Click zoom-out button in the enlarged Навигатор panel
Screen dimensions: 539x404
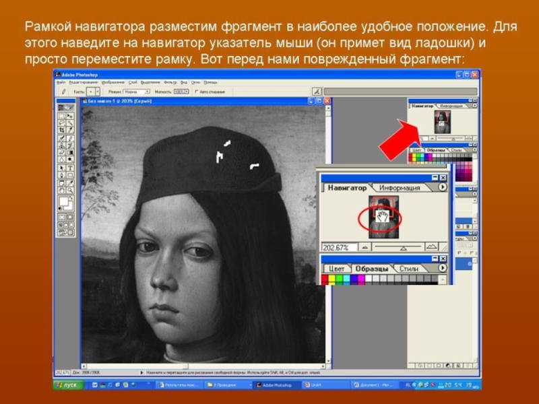coord(364,247)
